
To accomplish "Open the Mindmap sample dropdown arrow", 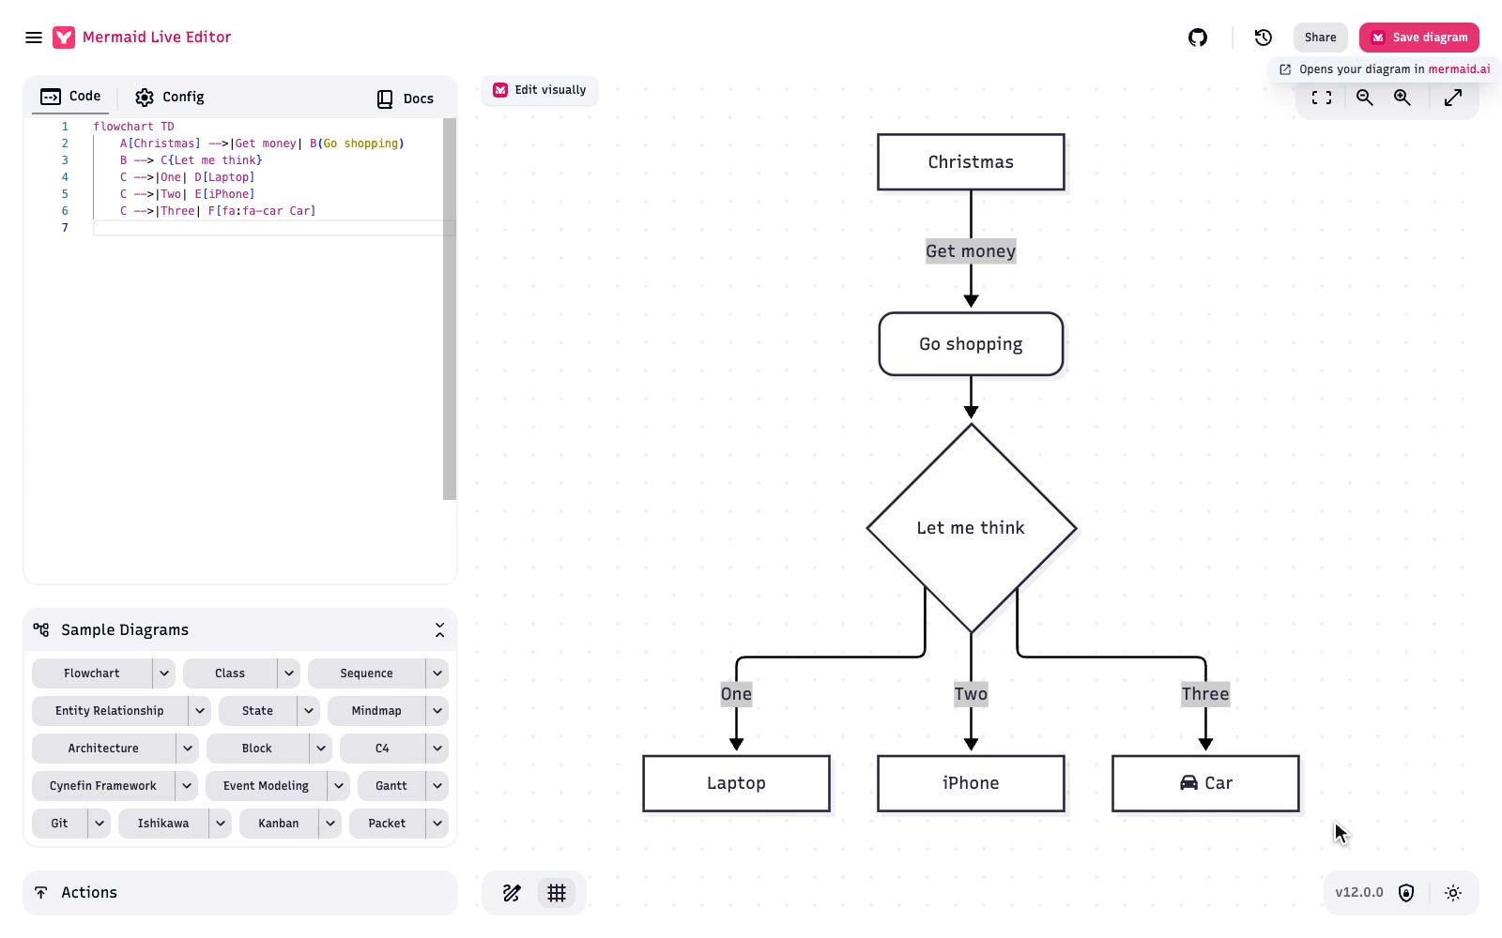I will 437,711.
